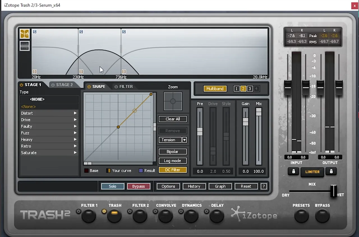Select band 3 button
This screenshot has width=359, height=237.
[250, 89]
